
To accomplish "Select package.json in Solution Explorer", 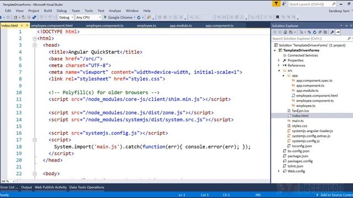I will click(298, 156).
